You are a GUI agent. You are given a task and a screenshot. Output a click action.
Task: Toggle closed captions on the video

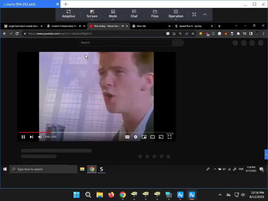tap(127, 137)
